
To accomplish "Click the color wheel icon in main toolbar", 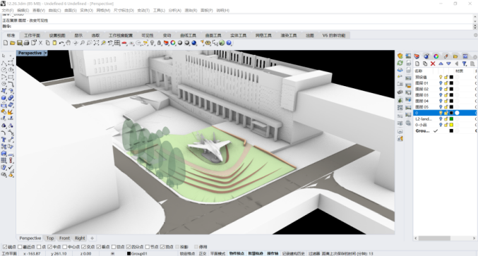I will pyautogui.click(x=173, y=43).
